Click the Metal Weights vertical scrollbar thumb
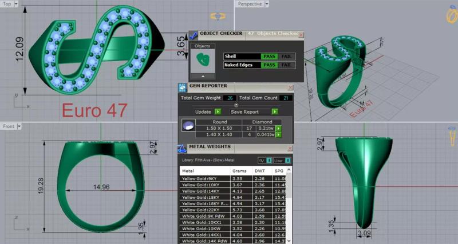Screen dimensions: 458x244 coord(289,185)
